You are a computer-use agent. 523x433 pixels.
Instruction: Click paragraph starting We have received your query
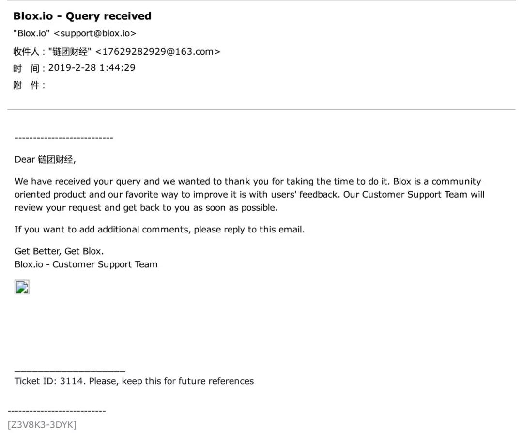[249, 195]
